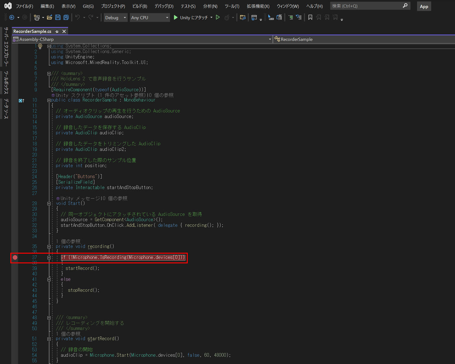Screen dimensions: 455x364
Task: Click the browser window toolbar icon
Action: 254,17
